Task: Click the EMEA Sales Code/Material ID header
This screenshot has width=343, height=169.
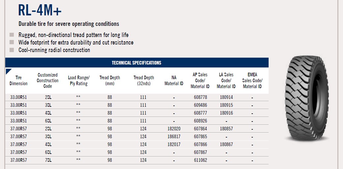Action: pyautogui.click(x=252, y=81)
